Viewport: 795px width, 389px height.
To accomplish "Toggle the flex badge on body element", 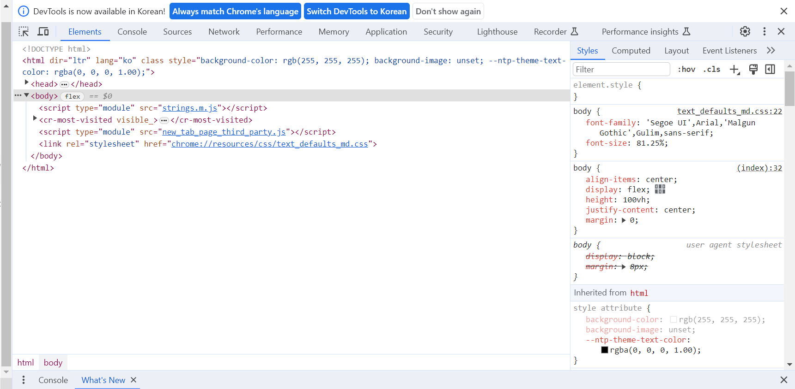I will [x=73, y=96].
